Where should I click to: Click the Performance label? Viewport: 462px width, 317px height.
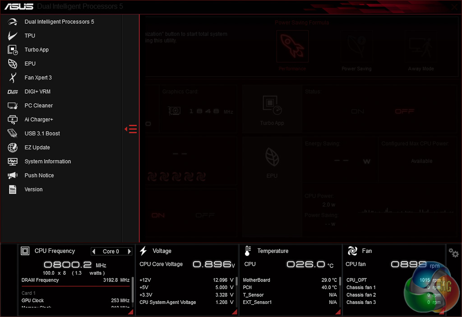(292, 69)
